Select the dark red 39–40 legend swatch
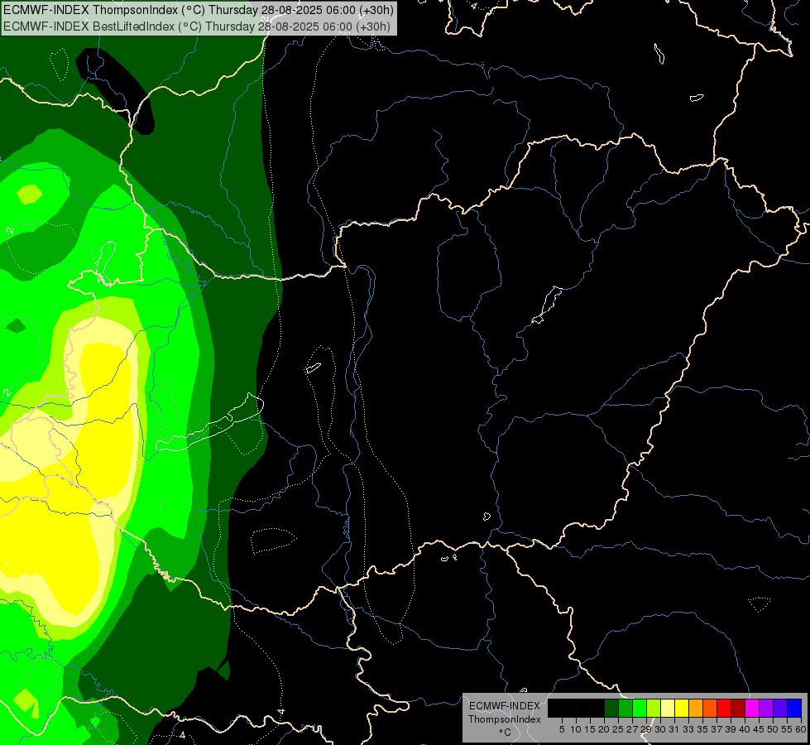The width and height of the screenshot is (810, 745). (738, 708)
